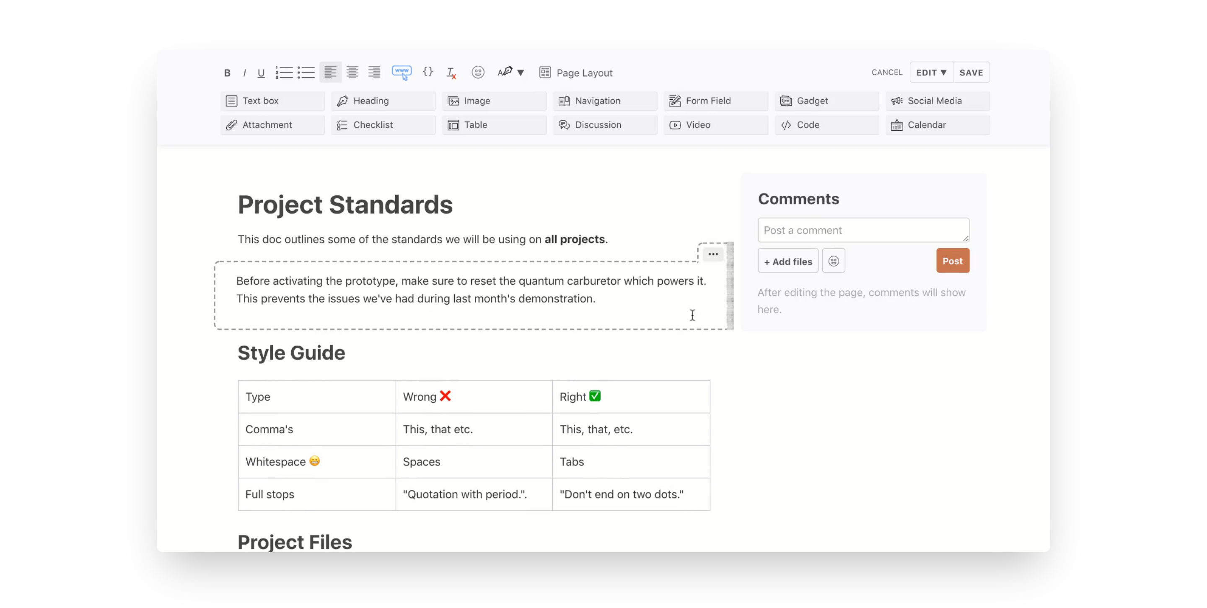Insert a numbered list
The height and width of the screenshot is (608, 1207).
pyautogui.click(x=284, y=72)
